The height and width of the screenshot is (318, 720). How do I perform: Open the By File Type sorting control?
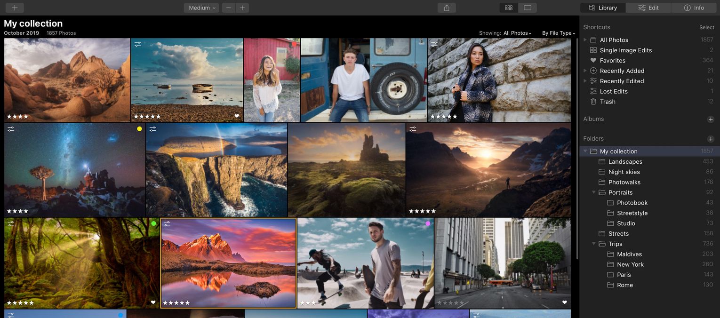coord(558,33)
